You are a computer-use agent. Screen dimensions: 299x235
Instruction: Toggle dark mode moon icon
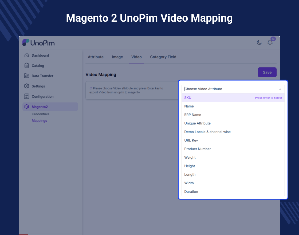coord(259,42)
